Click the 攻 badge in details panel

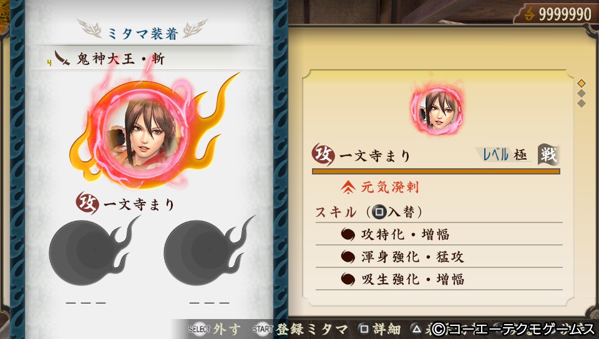323,155
